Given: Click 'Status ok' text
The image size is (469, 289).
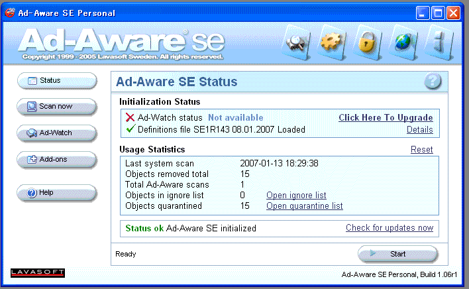Looking at the screenshot, I should tap(144, 228).
